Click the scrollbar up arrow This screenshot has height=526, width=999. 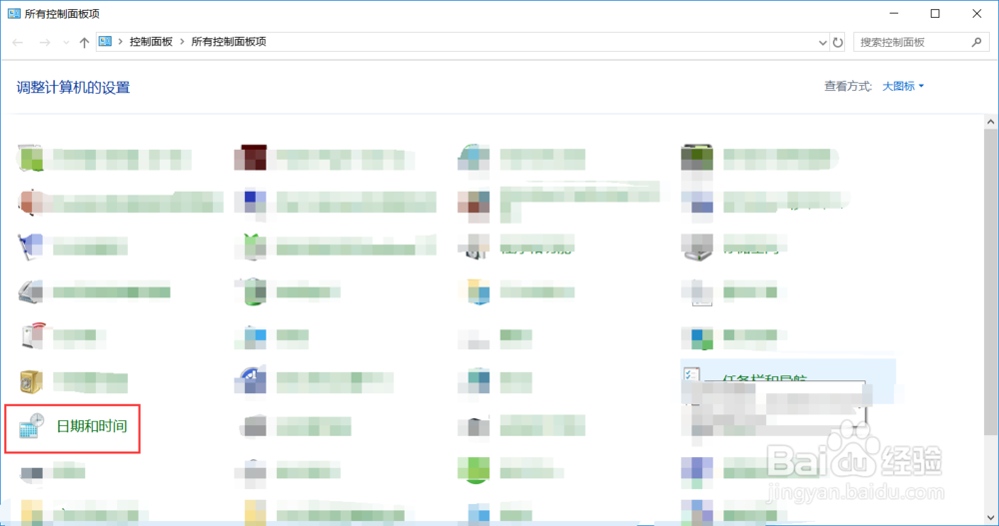coord(991,122)
